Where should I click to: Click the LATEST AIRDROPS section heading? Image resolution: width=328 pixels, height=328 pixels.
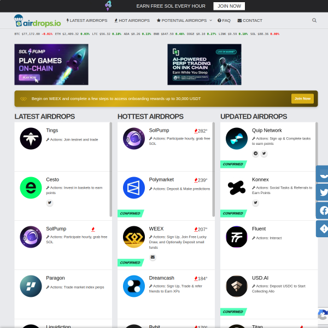(45, 116)
